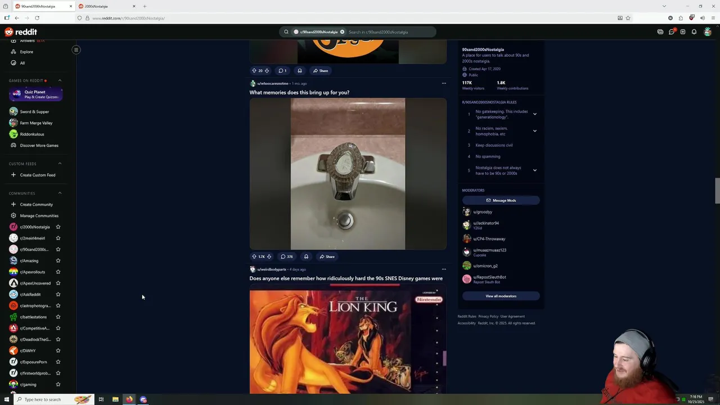Collapse the left navigation sidebar
The height and width of the screenshot is (405, 720).
pos(76,49)
